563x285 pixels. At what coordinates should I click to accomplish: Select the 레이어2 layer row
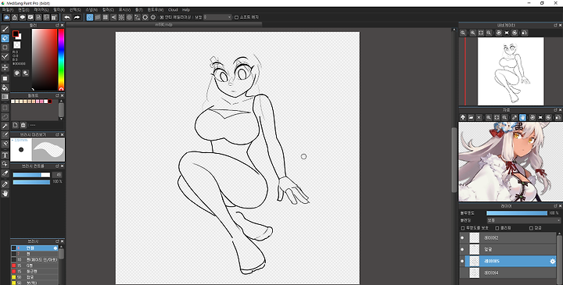(507, 237)
